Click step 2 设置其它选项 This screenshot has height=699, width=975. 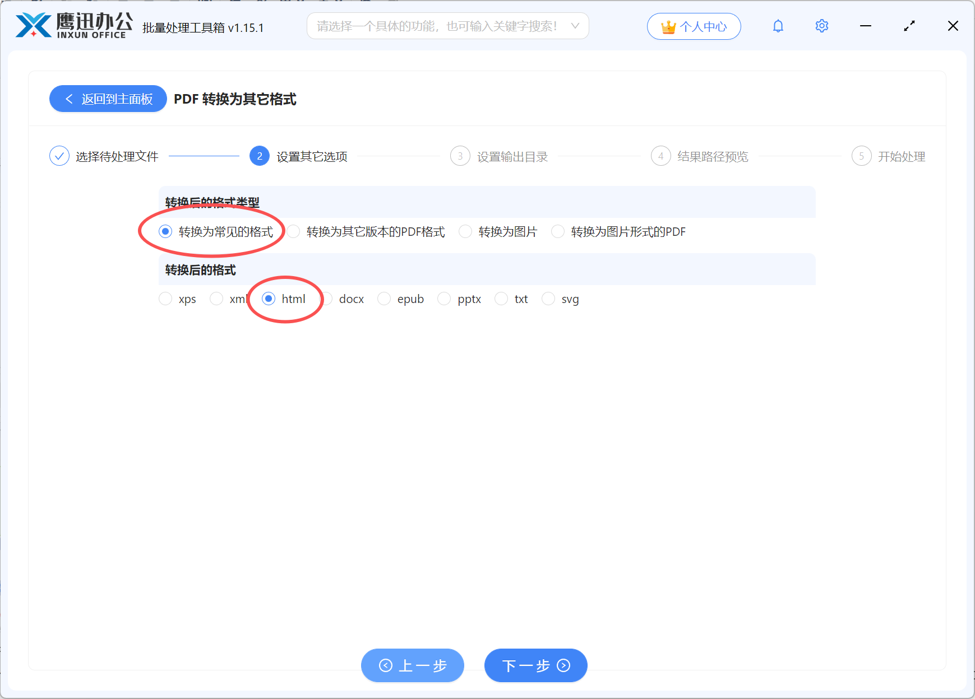pos(299,156)
